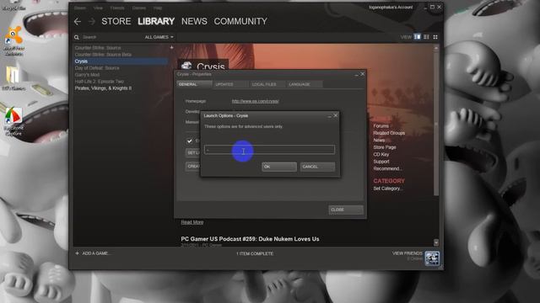Open the account name at top right
Image resolution: width=540 pixels, height=303 pixels.
(x=391, y=8)
